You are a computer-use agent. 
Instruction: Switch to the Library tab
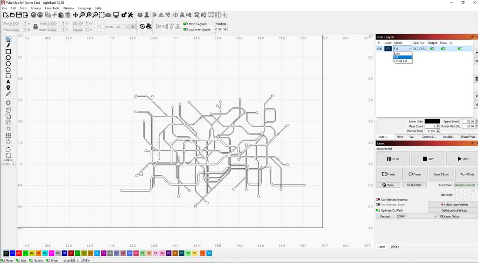pyautogui.click(x=395, y=247)
